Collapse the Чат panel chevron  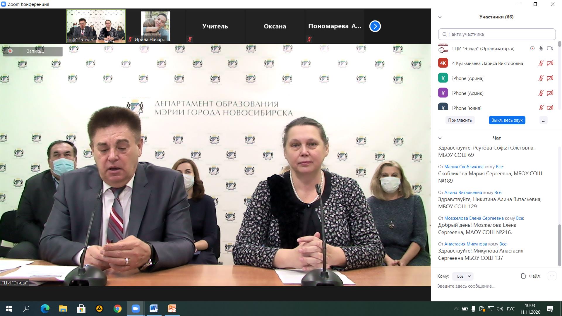coord(440,138)
